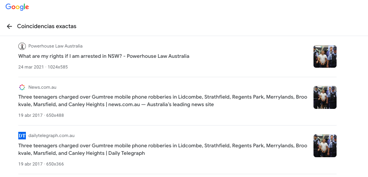This screenshot has height=177, width=368.
Task: Click the "Coincidencias exactas" heading
Action: tap(47, 27)
